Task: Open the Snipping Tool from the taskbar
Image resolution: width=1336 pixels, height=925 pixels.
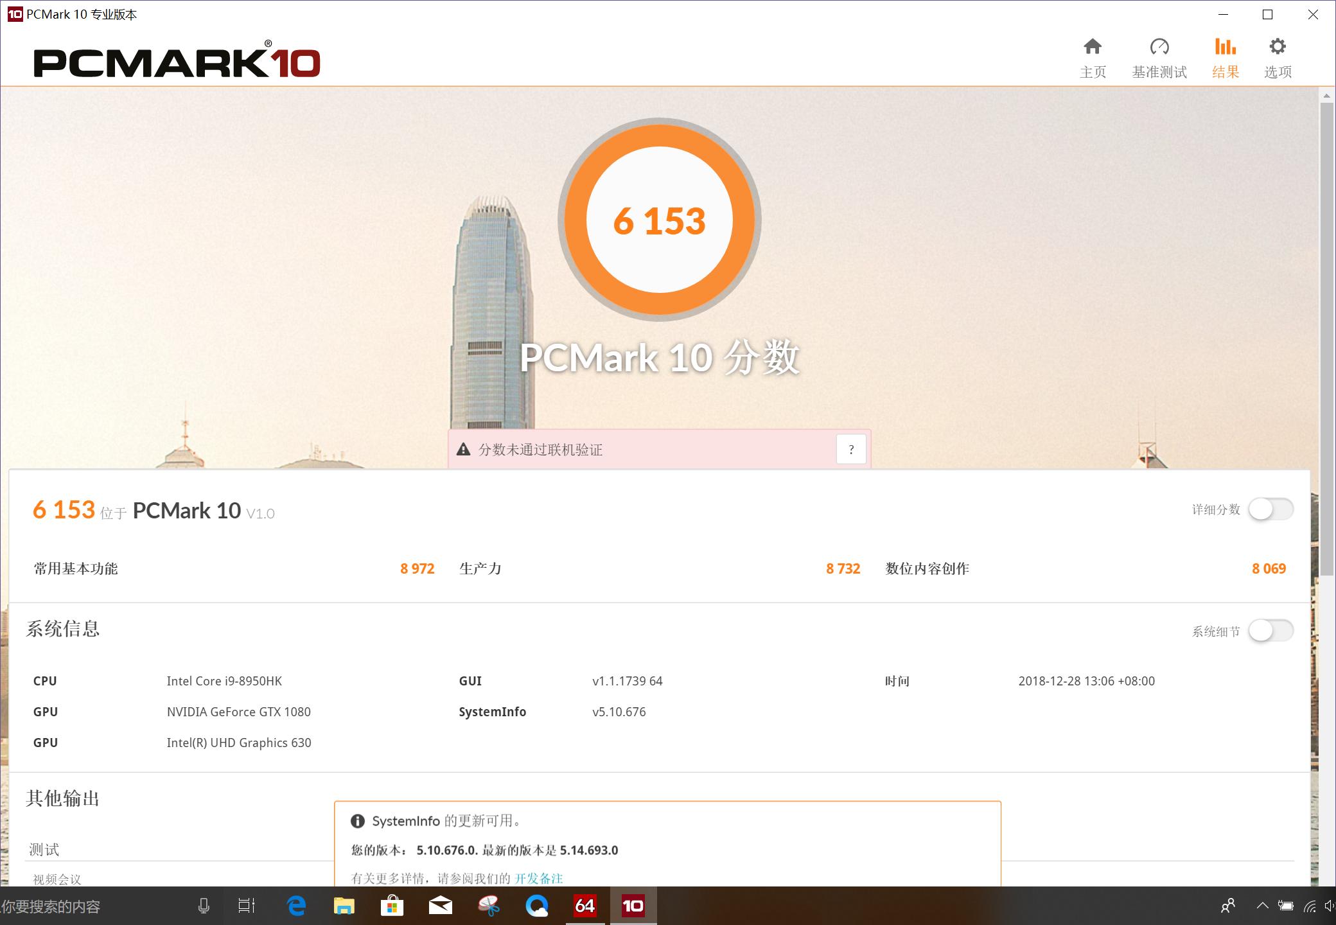Action: coord(488,906)
